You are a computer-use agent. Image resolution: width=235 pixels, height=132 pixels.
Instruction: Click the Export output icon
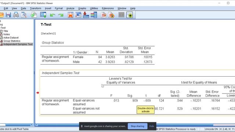point(34,15)
